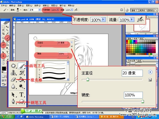The height and width of the screenshot is (119, 159).
Task: Select the Move tool in toolbox
Action: [7, 27]
